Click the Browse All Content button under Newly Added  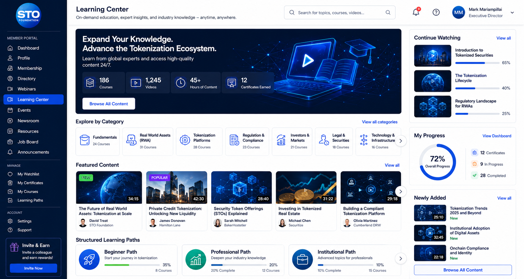click(x=463, y=270)
